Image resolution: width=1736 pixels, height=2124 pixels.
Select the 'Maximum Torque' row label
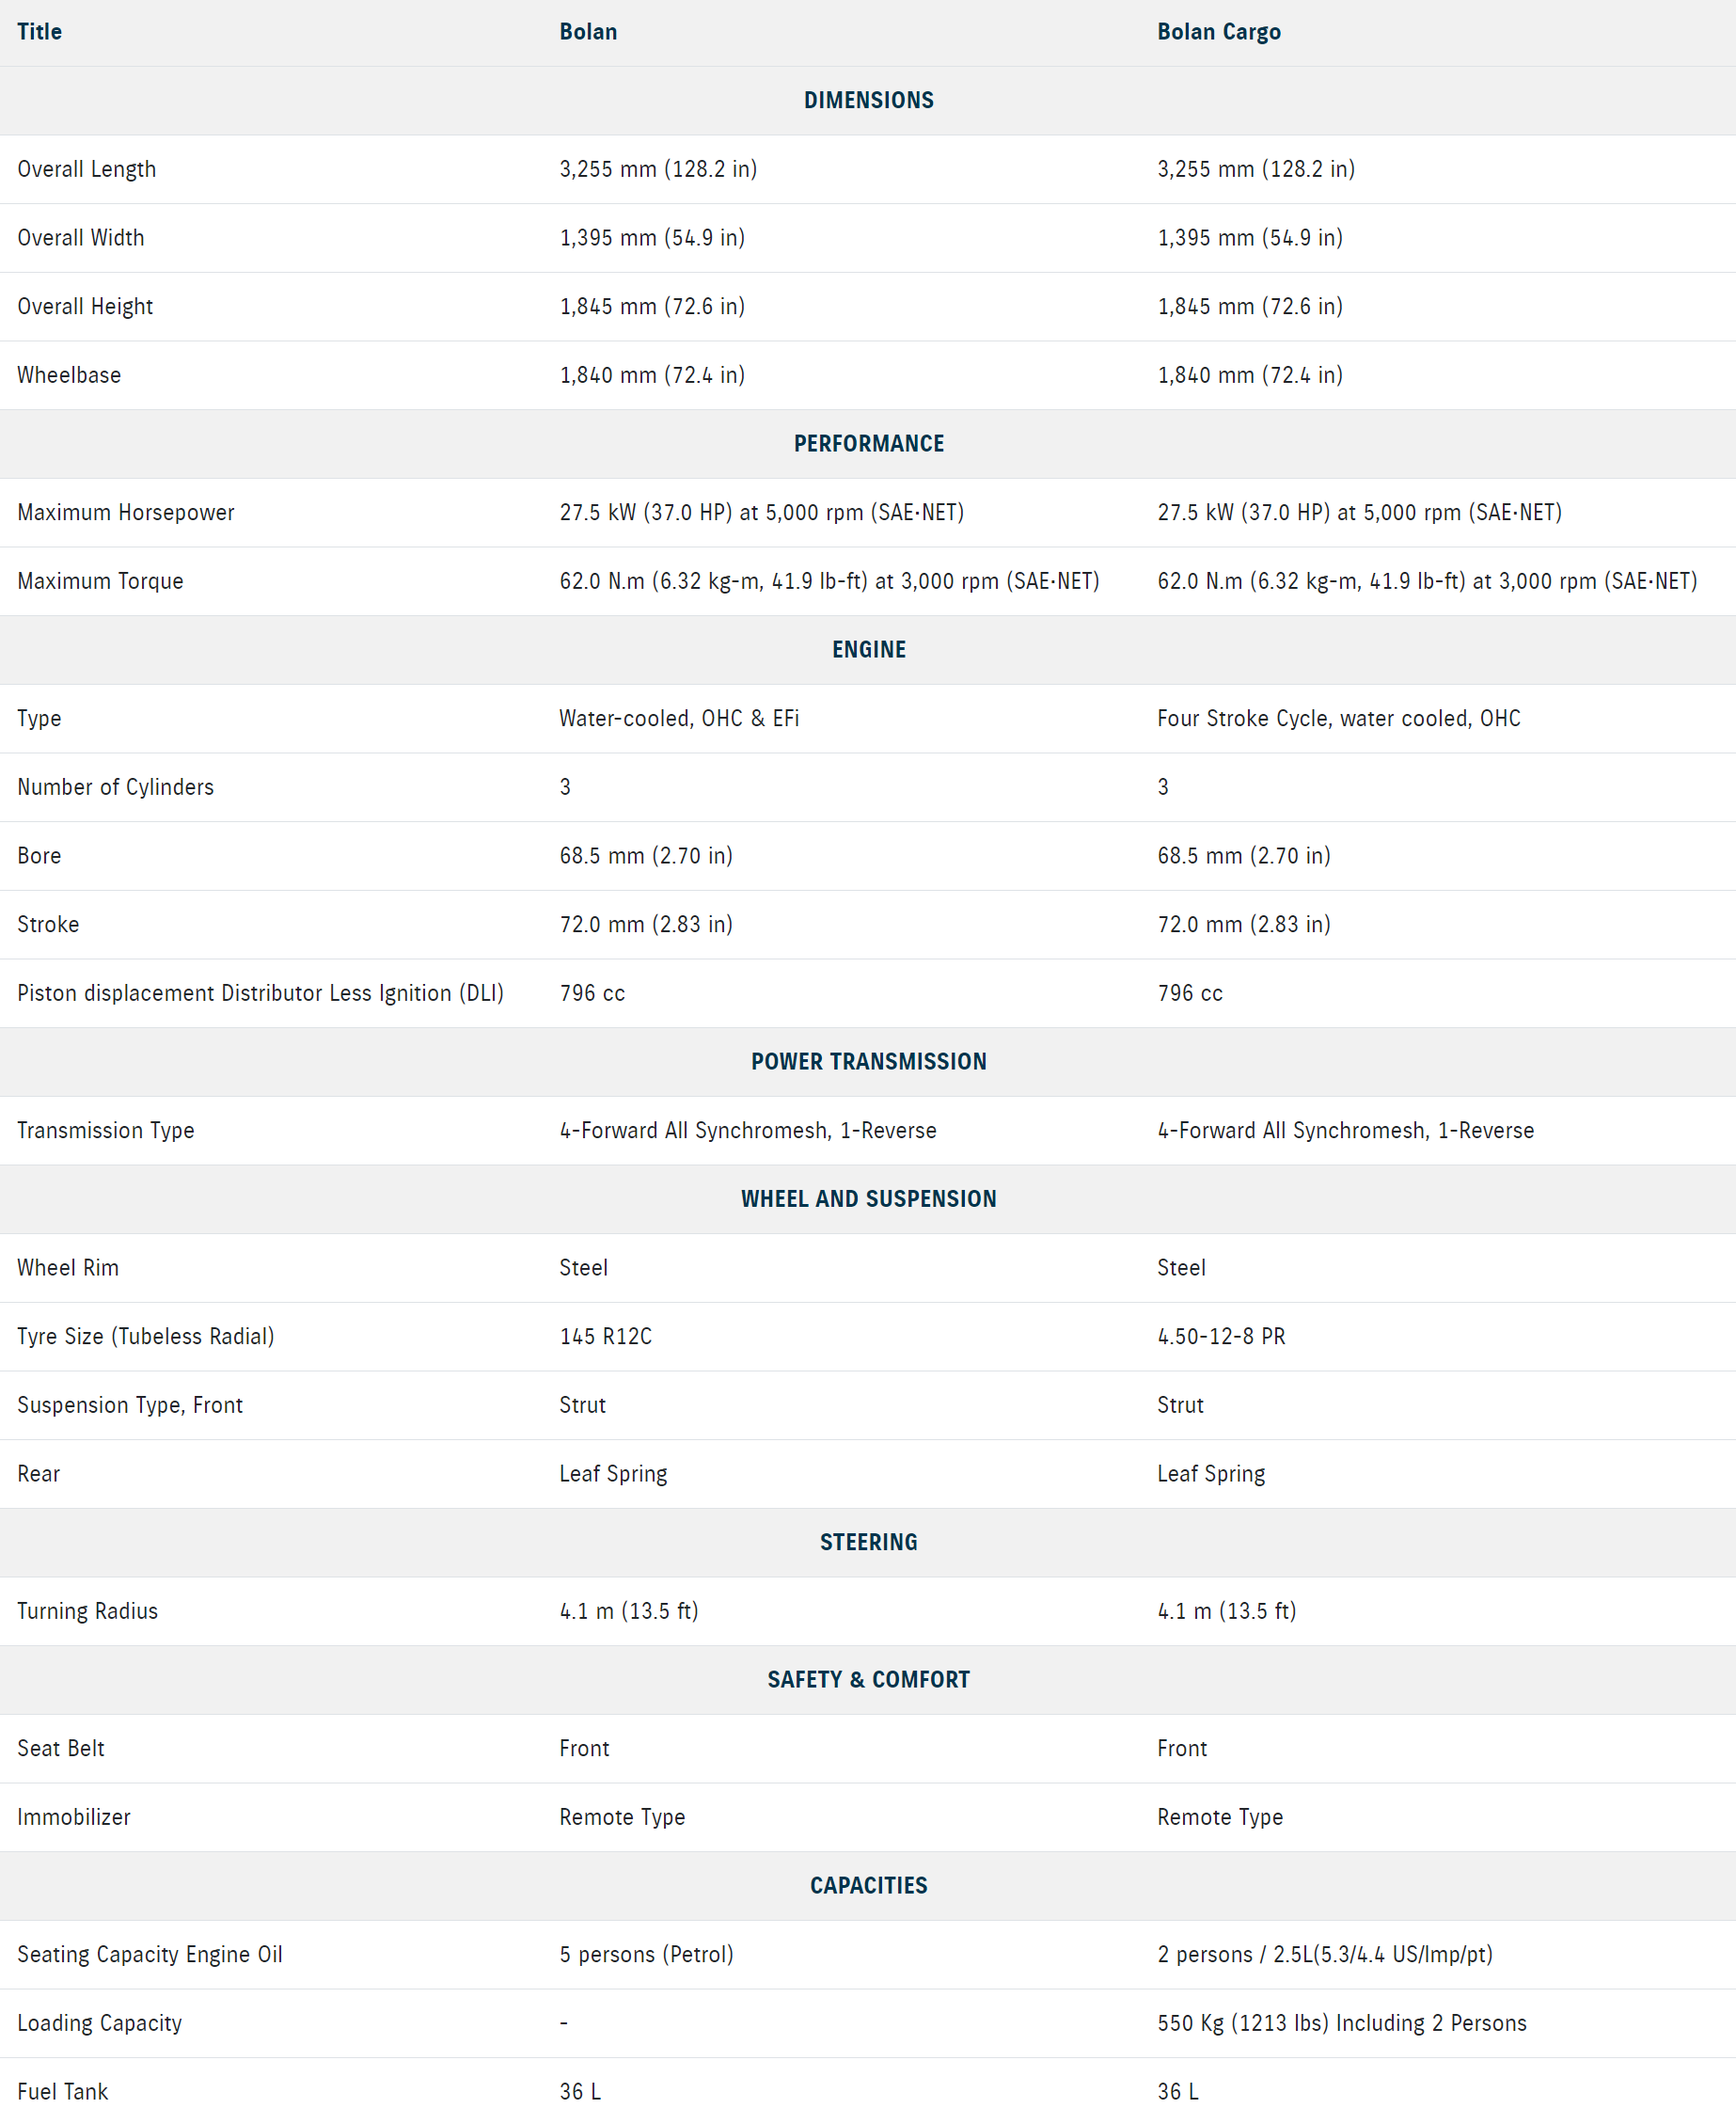[100, 581]
